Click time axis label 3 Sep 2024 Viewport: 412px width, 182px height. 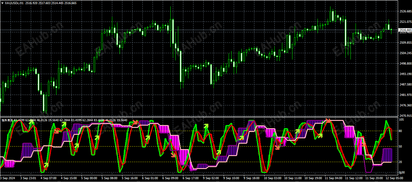(7, 178)
